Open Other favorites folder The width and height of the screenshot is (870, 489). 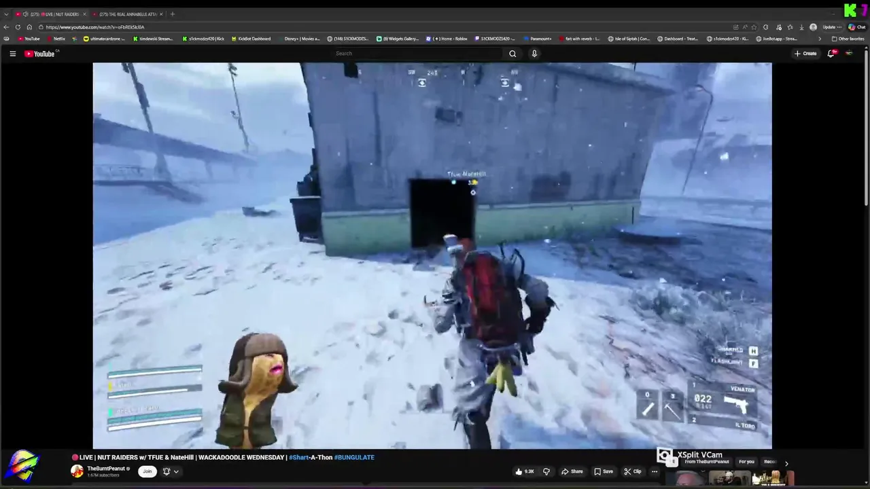click(848, 39)
